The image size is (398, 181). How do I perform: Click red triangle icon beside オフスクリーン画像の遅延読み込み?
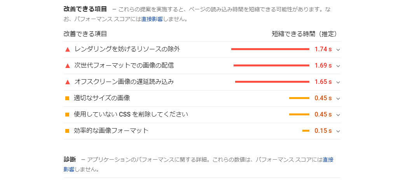[x=67, y=82]
